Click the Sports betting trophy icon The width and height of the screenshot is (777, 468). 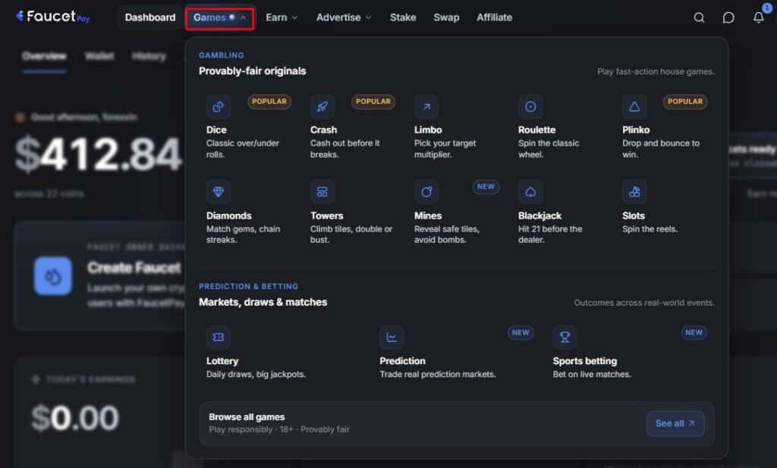pos(565,338)
